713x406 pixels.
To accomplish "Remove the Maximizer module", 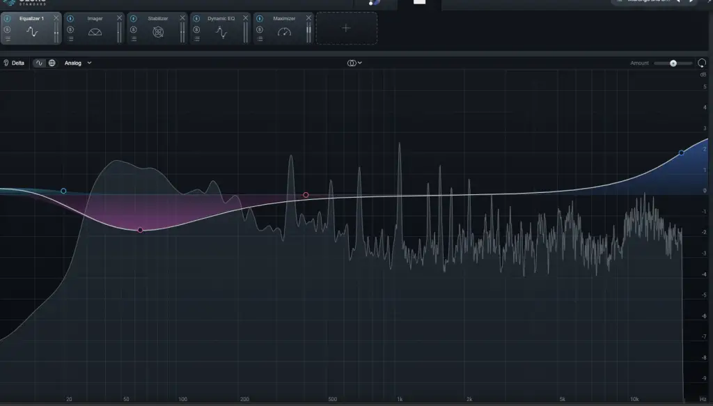I will [308, 17].
